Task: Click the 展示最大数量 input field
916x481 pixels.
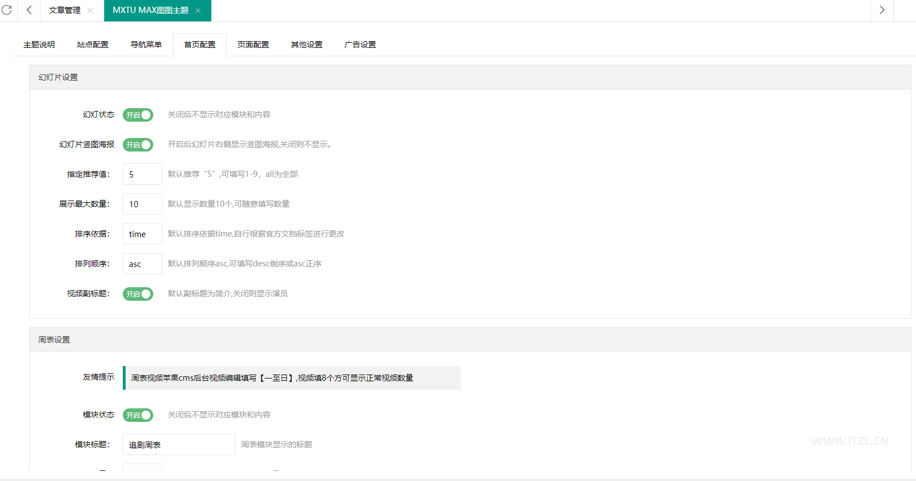Action: (x=143, y=204)
